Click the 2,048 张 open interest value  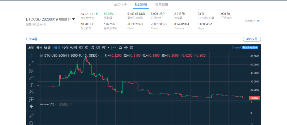point(180,14)
